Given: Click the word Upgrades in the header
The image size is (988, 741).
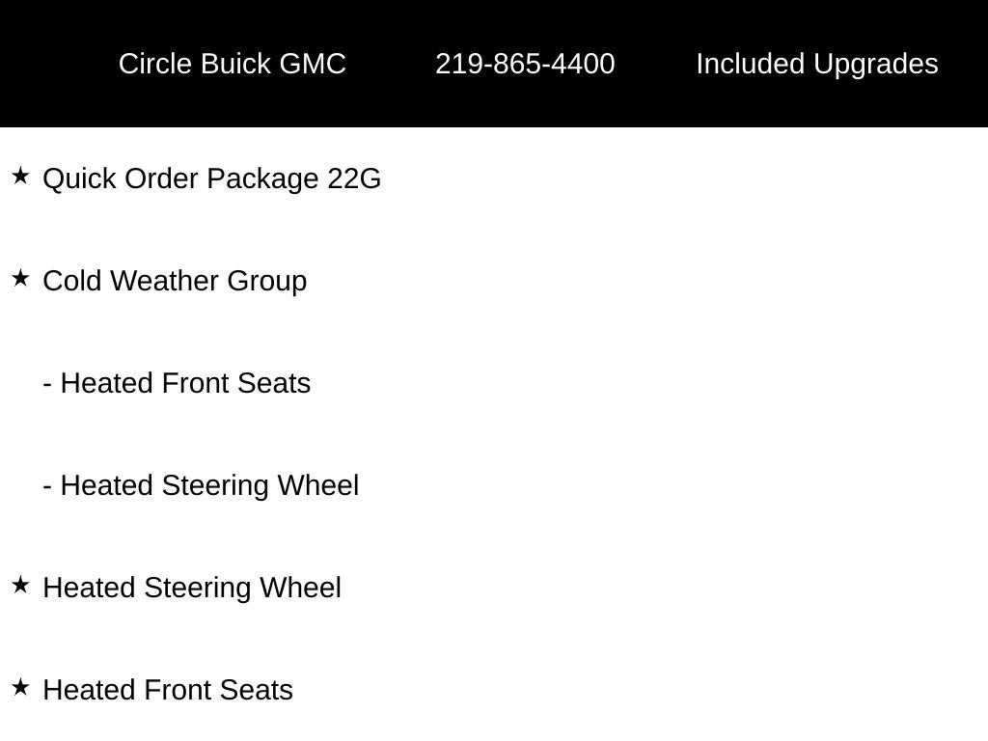Looking at the screenshot, I should tap(875, 64).
